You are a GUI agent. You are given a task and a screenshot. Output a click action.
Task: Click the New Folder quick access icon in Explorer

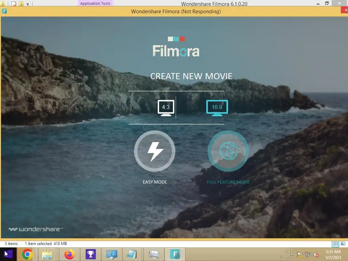pos(21,3)
